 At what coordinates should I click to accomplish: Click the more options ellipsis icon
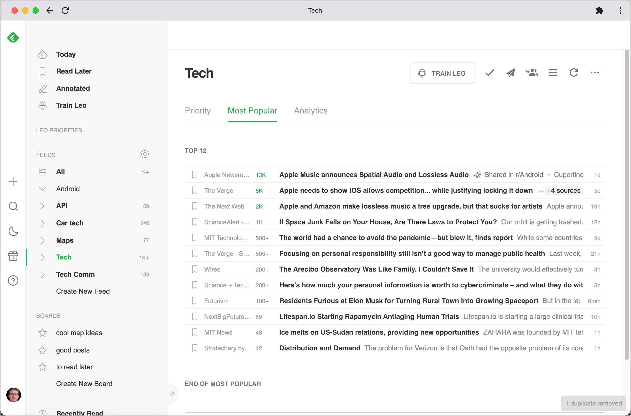pyautogui.click(x=595, y=73)
